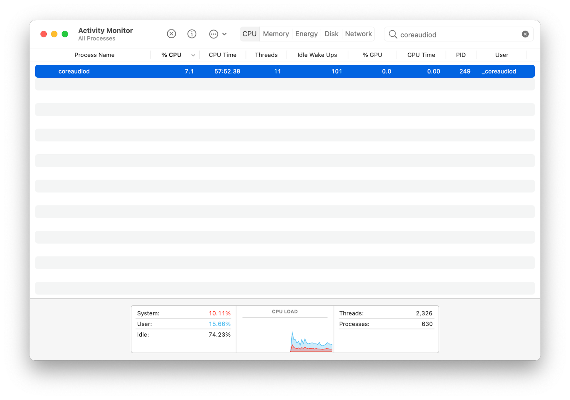Viewport: 570px width, 400px height.
Task: Click the PID value 249
Action: [465, 71]
